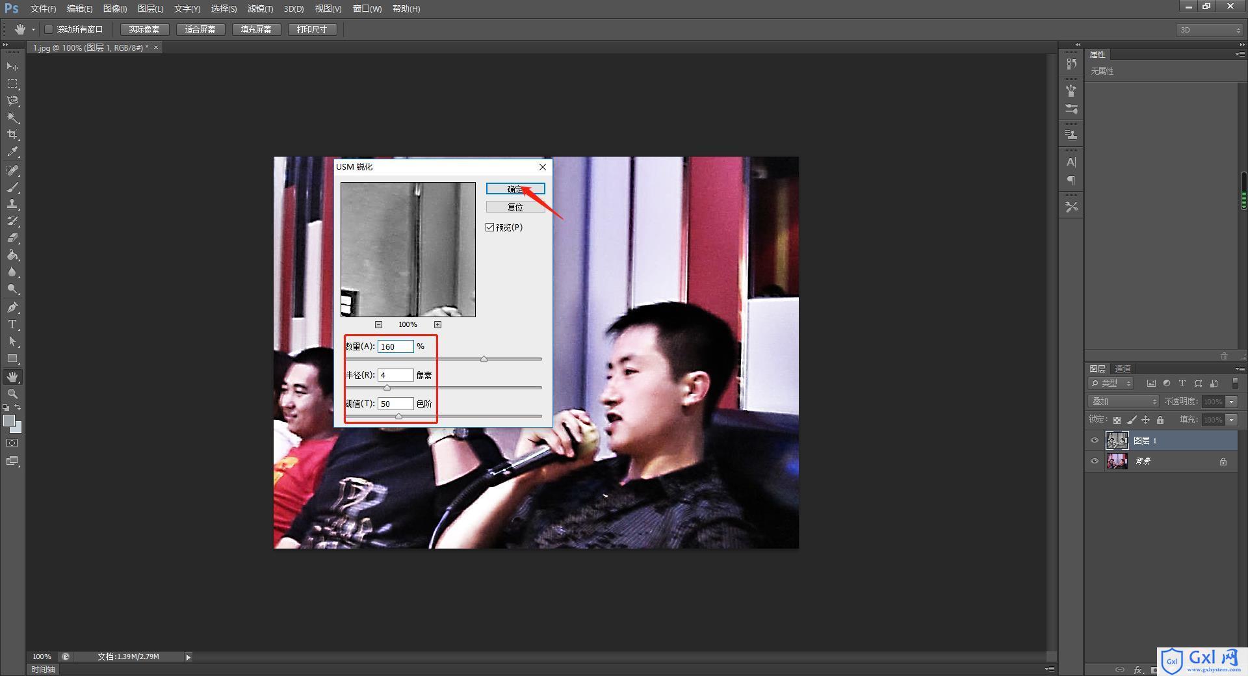Open the 叠加 blend mode dropdown

click(x=1123, y=402)
